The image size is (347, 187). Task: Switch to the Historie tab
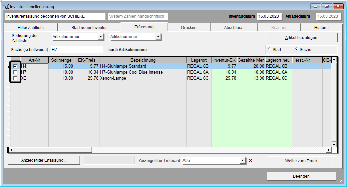tap(321, 27)
